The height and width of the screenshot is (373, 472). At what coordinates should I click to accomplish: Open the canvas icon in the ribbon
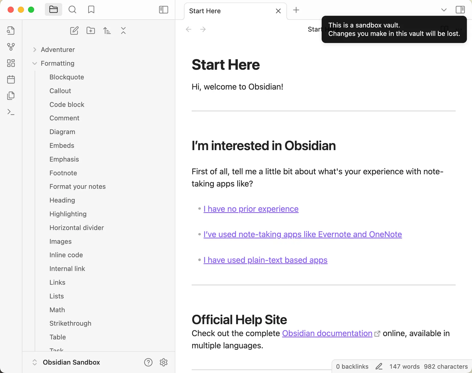click(x=11, y=63)
